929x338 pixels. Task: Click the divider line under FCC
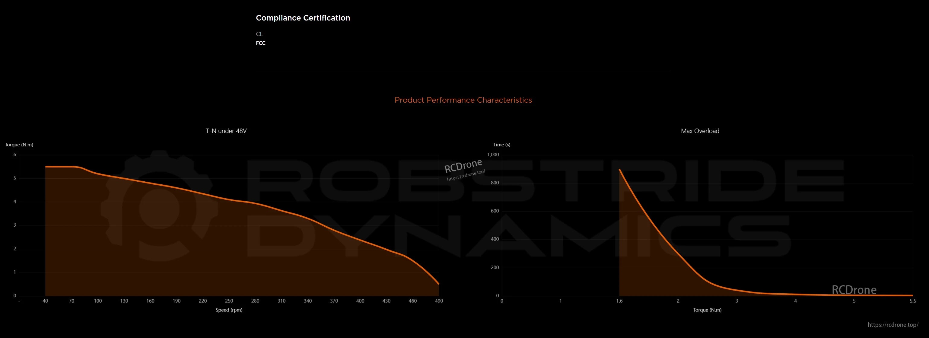pyautogui.click(x=463, y=72)
